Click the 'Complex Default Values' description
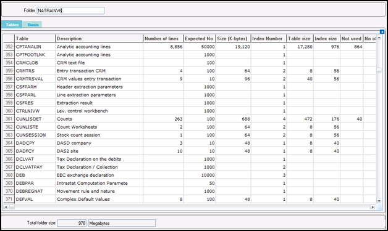Image resolution: width=388 pixels, height=231 pixels. click(x=83, y=199)
